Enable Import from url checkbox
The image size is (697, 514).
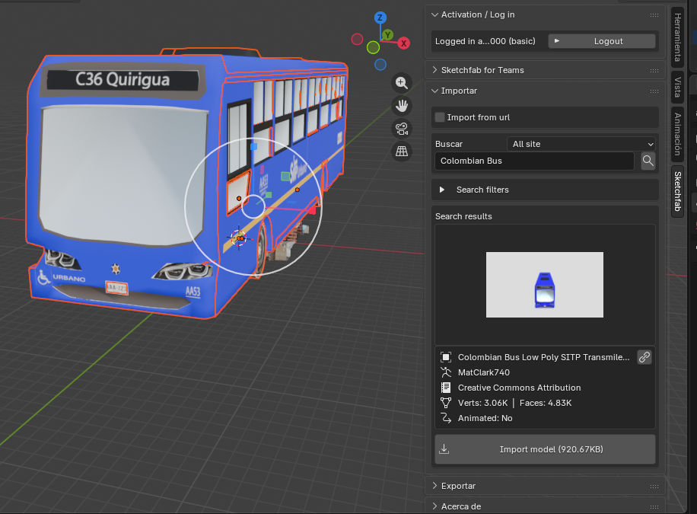tap(440, 117)
